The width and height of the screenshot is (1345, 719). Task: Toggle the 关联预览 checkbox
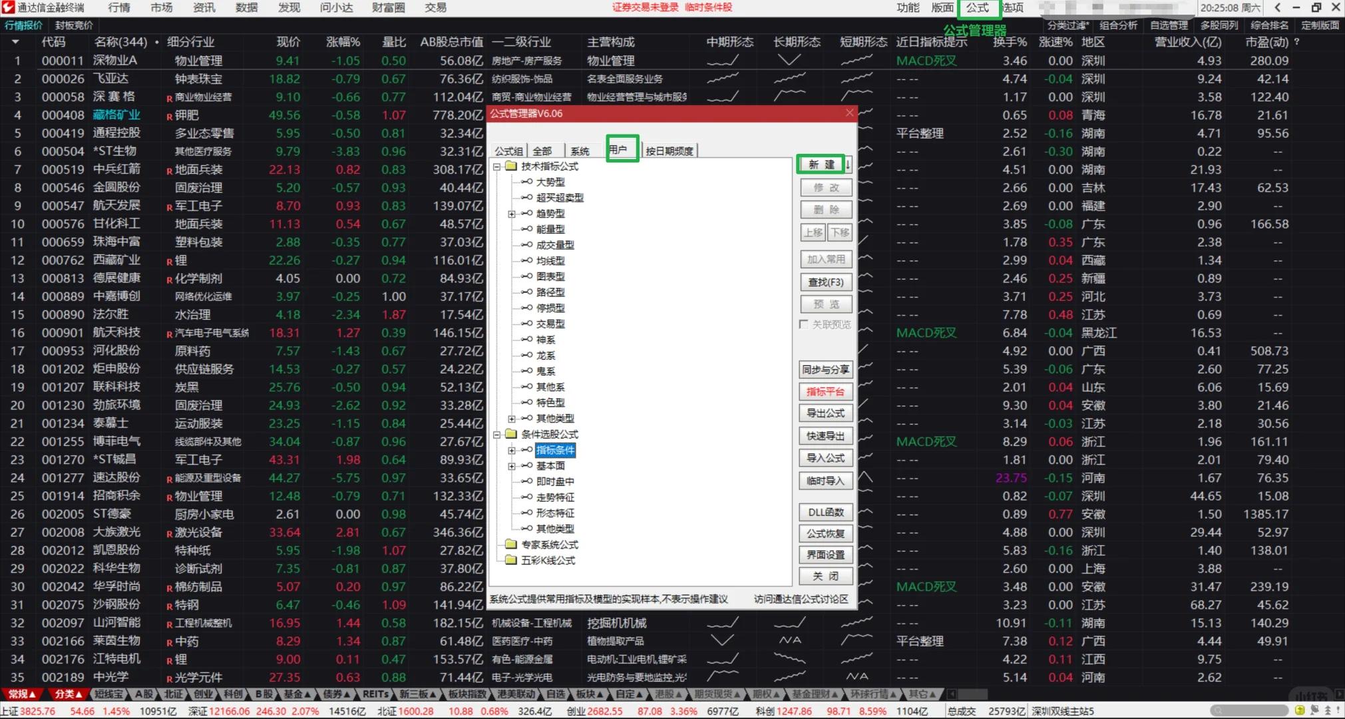point(804,324)
